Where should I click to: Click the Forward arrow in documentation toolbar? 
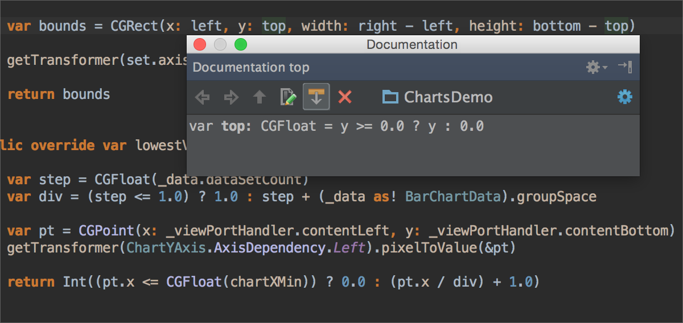231,97
